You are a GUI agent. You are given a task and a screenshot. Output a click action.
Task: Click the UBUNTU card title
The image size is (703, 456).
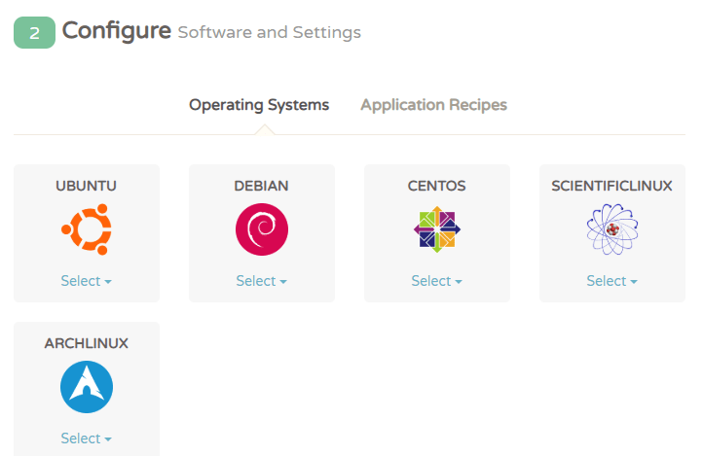[x=87, y=186]
